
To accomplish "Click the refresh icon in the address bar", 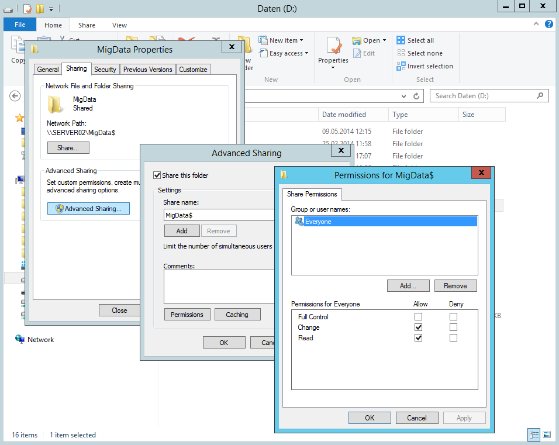I will [x=416, y=96].
